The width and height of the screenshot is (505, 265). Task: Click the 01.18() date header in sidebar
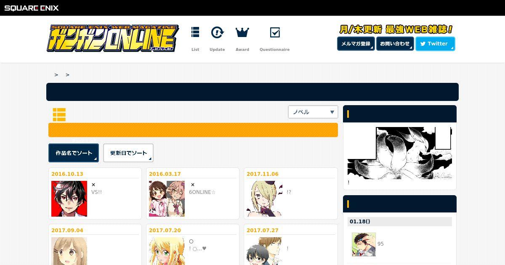(400, 222)
